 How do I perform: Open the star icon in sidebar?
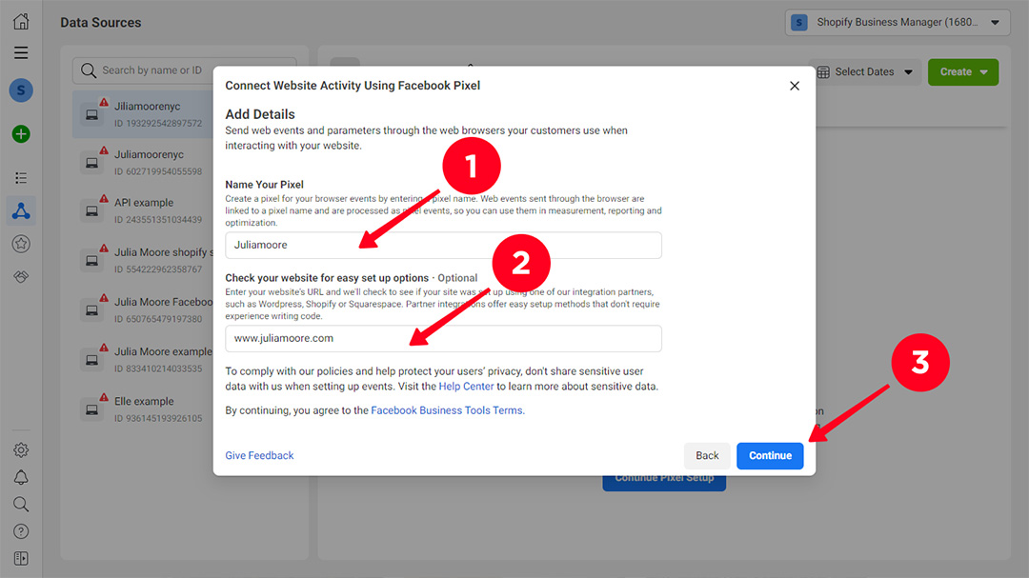point(21,244)
